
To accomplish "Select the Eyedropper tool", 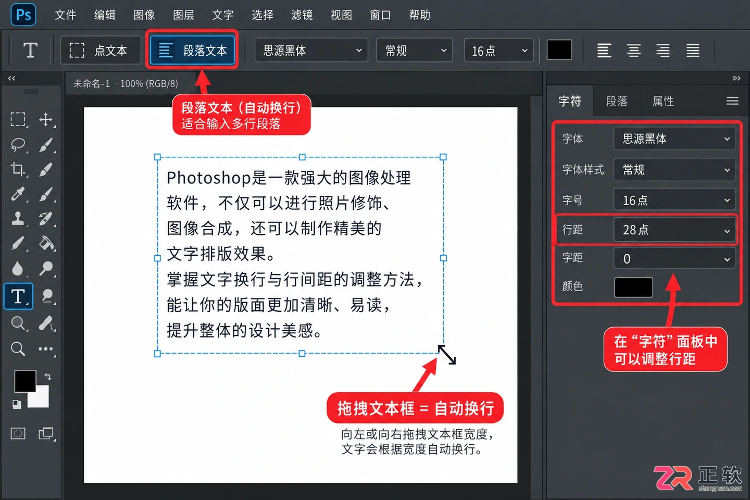I will tap(18, 194).
